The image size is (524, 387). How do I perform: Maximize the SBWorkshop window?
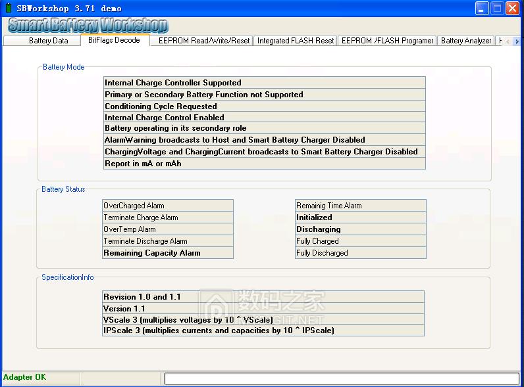click(x=497, y=9)
